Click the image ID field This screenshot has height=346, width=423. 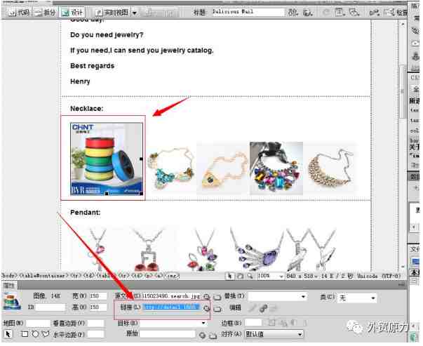click(51, 307)
